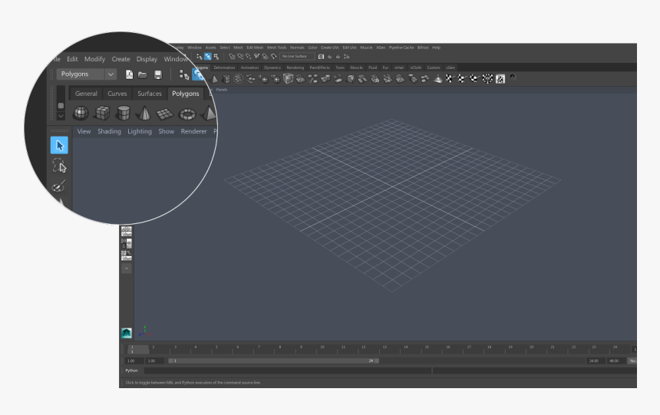Click select-by-component-type icon in main status line
The image size is (660, 415).
tap(216, 57)
